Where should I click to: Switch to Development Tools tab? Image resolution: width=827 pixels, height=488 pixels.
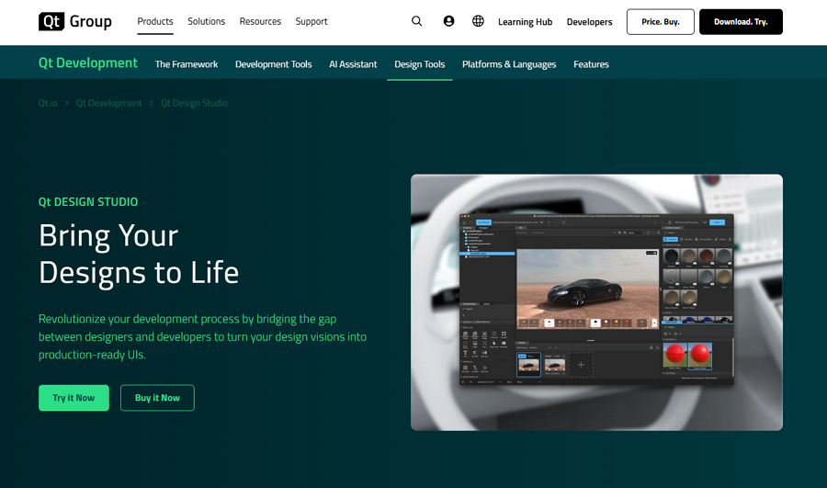(273, 64)
